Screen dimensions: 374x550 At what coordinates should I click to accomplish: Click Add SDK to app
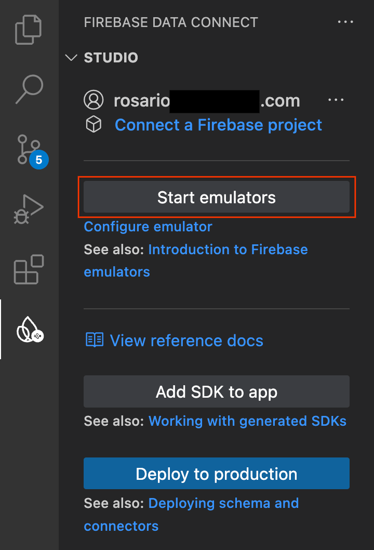(x=216, y=391)
